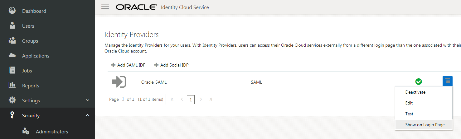Toggle the hamburger navigation menu

[105, 7]
